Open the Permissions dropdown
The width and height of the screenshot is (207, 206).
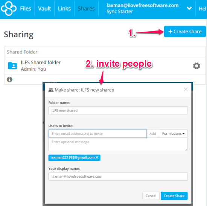[x=173, y=134]
